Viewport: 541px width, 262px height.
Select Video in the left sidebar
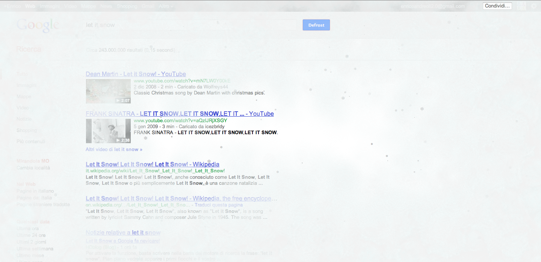pos(23,108)
